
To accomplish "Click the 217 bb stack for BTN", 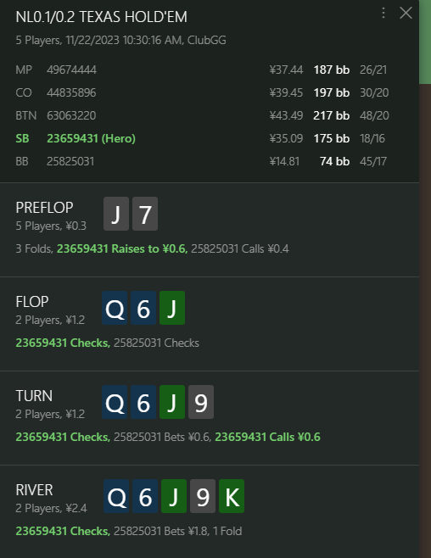I will 332,115.
